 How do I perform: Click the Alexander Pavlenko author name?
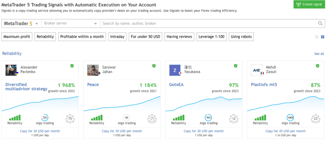click(x=29, y=69)
